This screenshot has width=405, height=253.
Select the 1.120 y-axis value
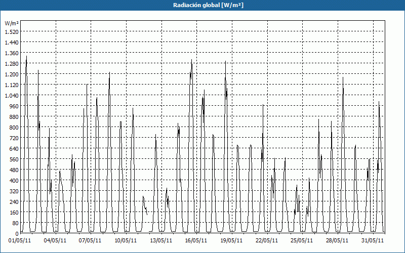[12, 85]
